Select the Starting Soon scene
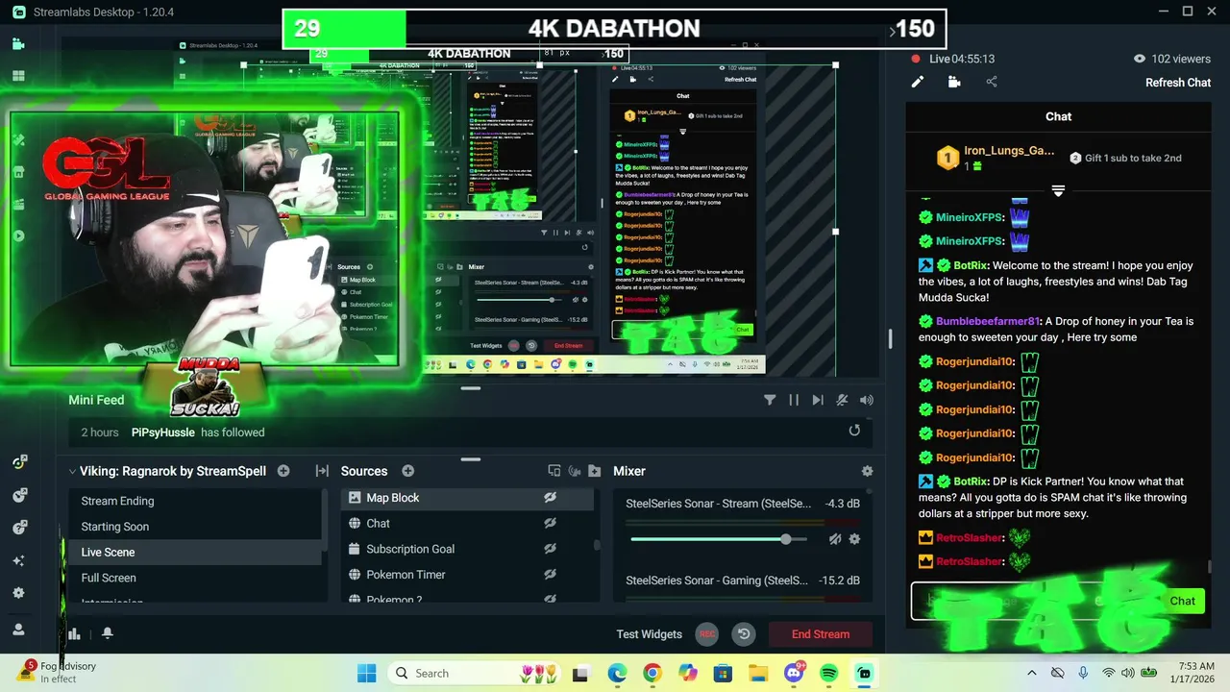This screenshot has height=692, width=1230. coord(194,527)
